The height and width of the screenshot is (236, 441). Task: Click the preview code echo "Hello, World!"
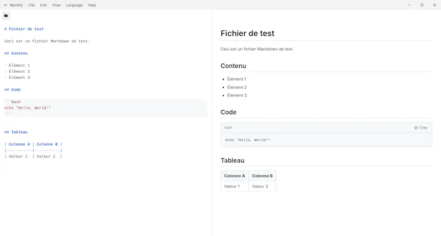click(248, 140)
